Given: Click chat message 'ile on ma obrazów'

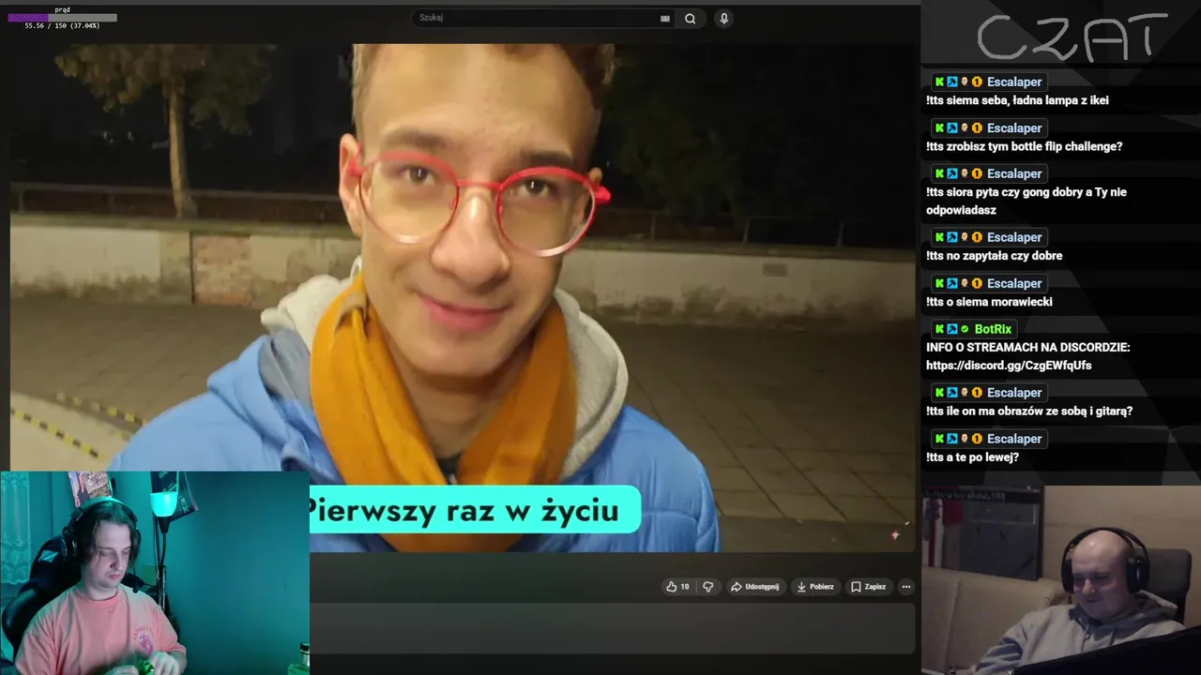Looking at the screenshot, I should [x=1029, y=411].
